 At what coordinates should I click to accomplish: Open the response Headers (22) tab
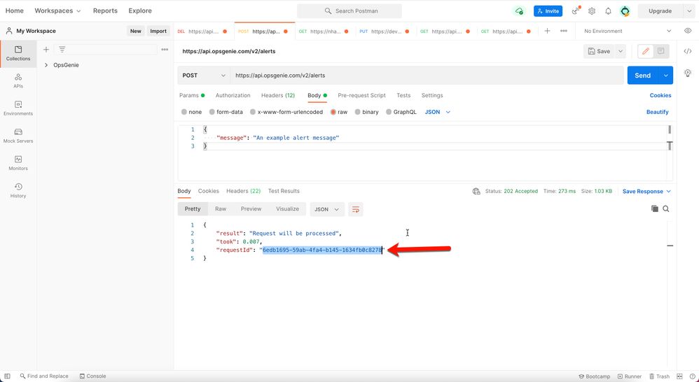pos(244,191)
